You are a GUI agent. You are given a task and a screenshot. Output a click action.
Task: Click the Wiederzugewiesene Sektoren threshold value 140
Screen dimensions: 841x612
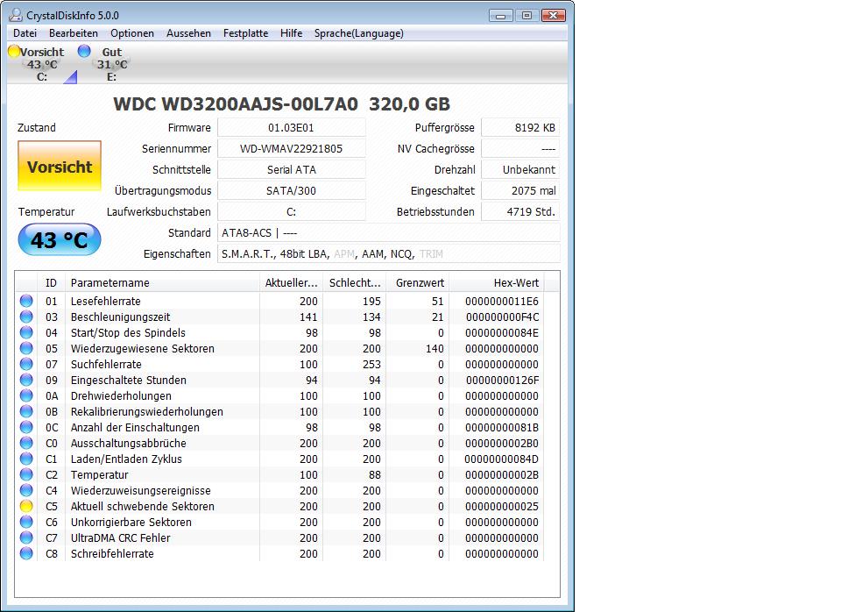click(435, 348)
